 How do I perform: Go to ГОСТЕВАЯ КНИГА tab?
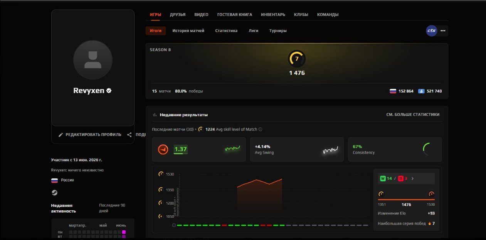[234, 15]
